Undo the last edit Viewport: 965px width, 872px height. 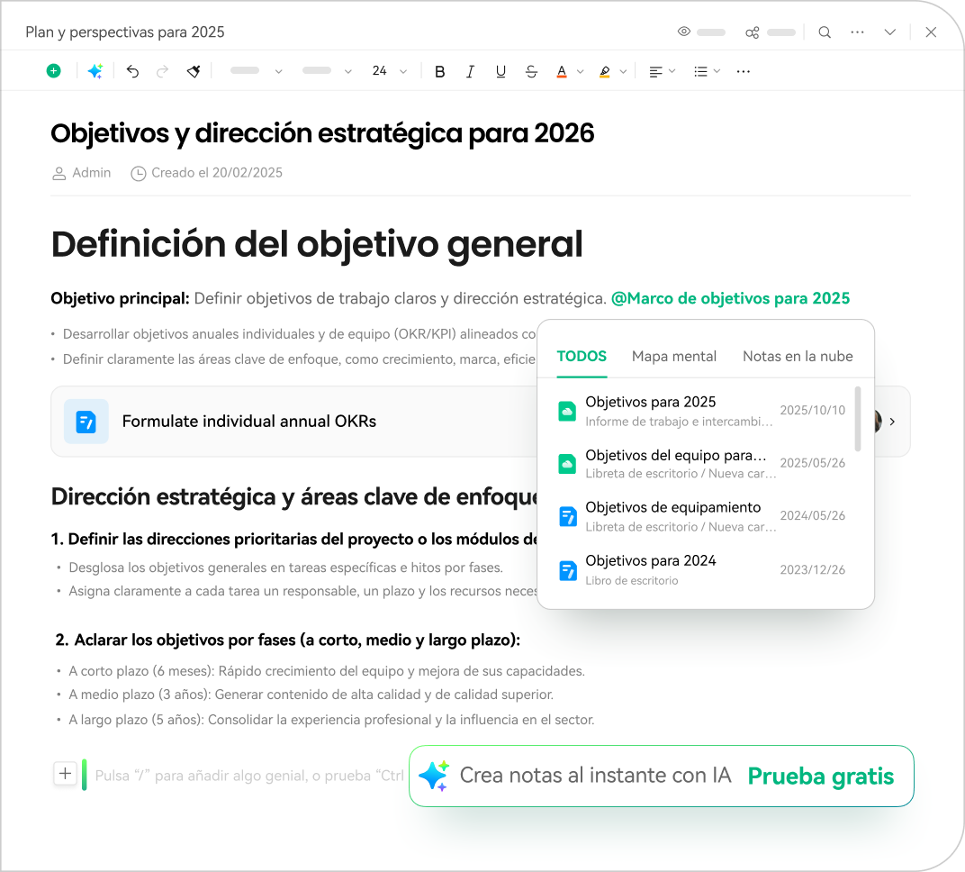tap(132, 71)
